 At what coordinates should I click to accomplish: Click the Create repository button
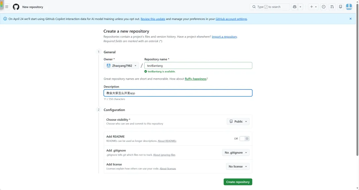[238, 182]
